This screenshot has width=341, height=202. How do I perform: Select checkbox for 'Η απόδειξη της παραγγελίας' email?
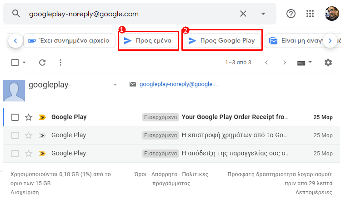click(x=15, y=154)
